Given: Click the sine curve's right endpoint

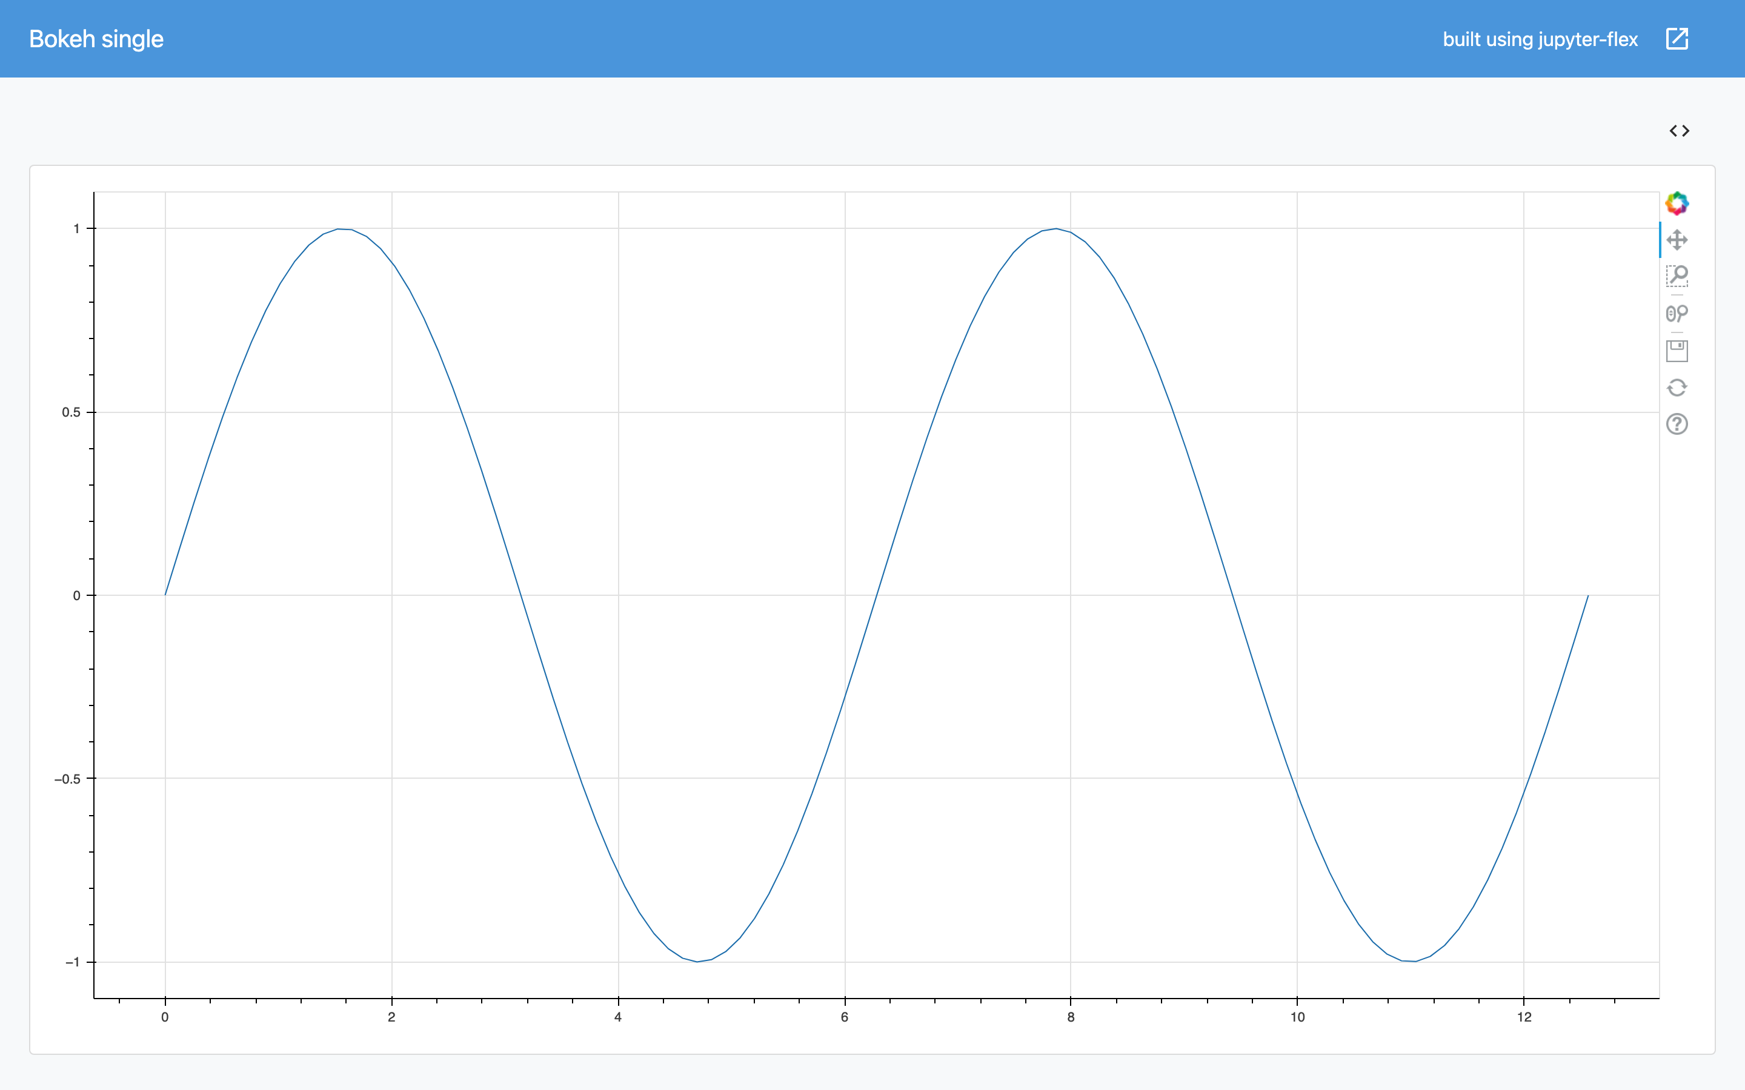Looking at the screenshot, I should [1588, 596].
